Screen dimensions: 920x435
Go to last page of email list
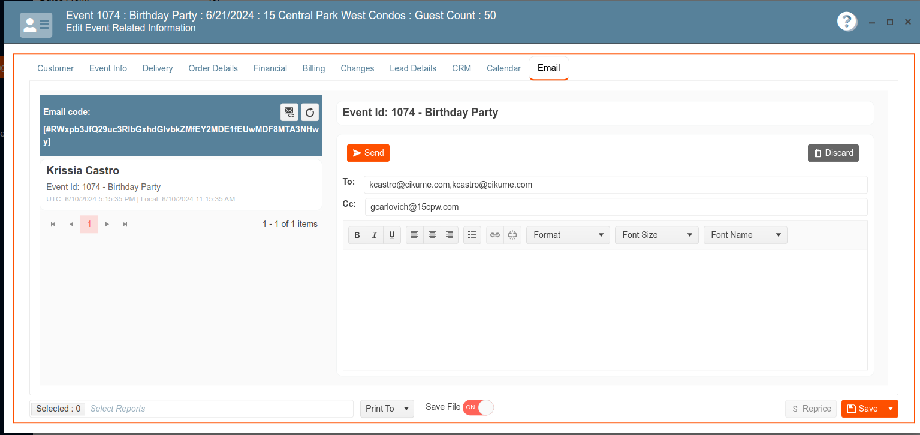pos(125,224)
